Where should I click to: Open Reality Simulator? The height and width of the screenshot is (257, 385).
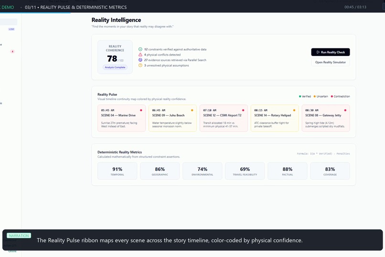point(330,62)
